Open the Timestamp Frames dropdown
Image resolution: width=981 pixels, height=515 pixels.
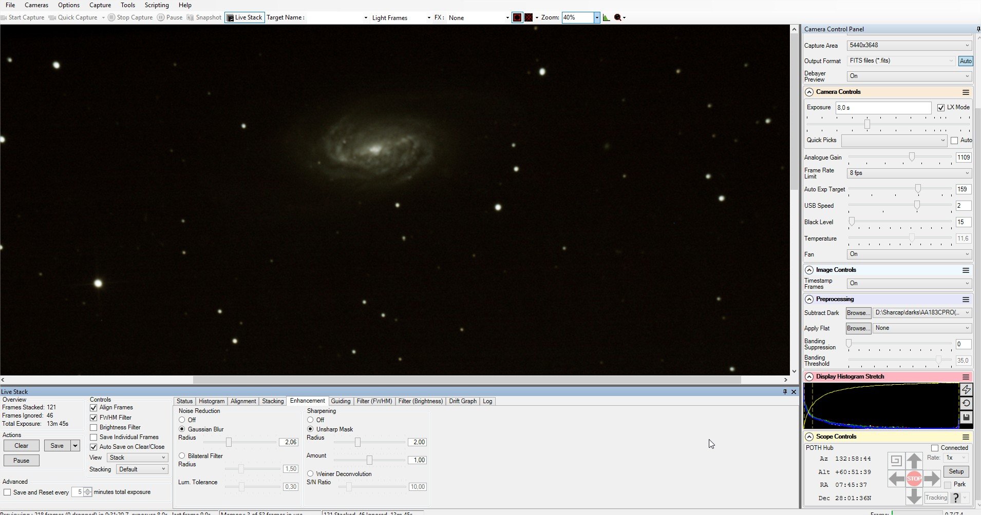[x=909, y=284]
